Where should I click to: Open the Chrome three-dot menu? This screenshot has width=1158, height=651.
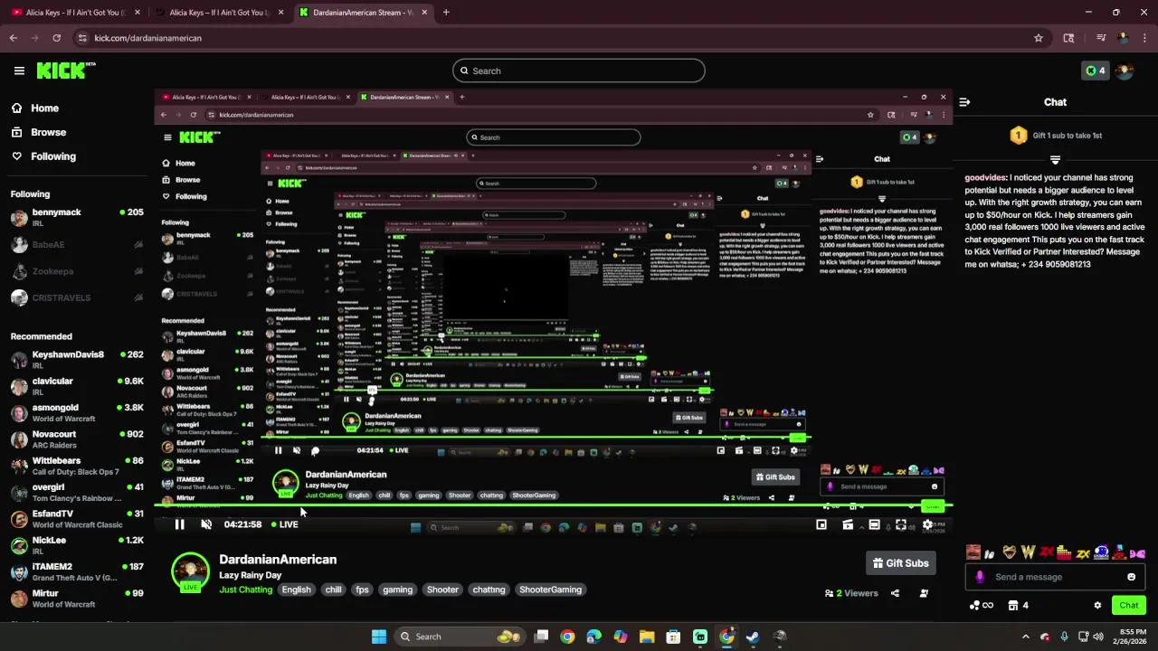[x=1144, y=38]
